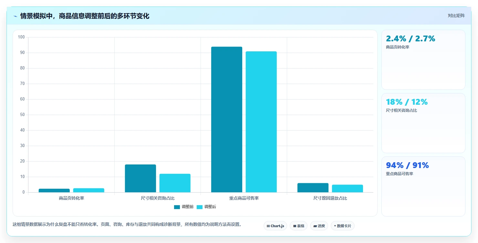Click the x-axis label 尺寸原因退款占比
Viewport: 478px width, 243px height.
[x=330, y=198]
